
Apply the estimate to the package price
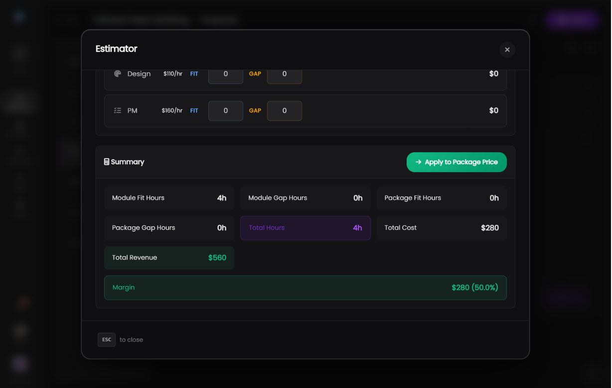457,162
